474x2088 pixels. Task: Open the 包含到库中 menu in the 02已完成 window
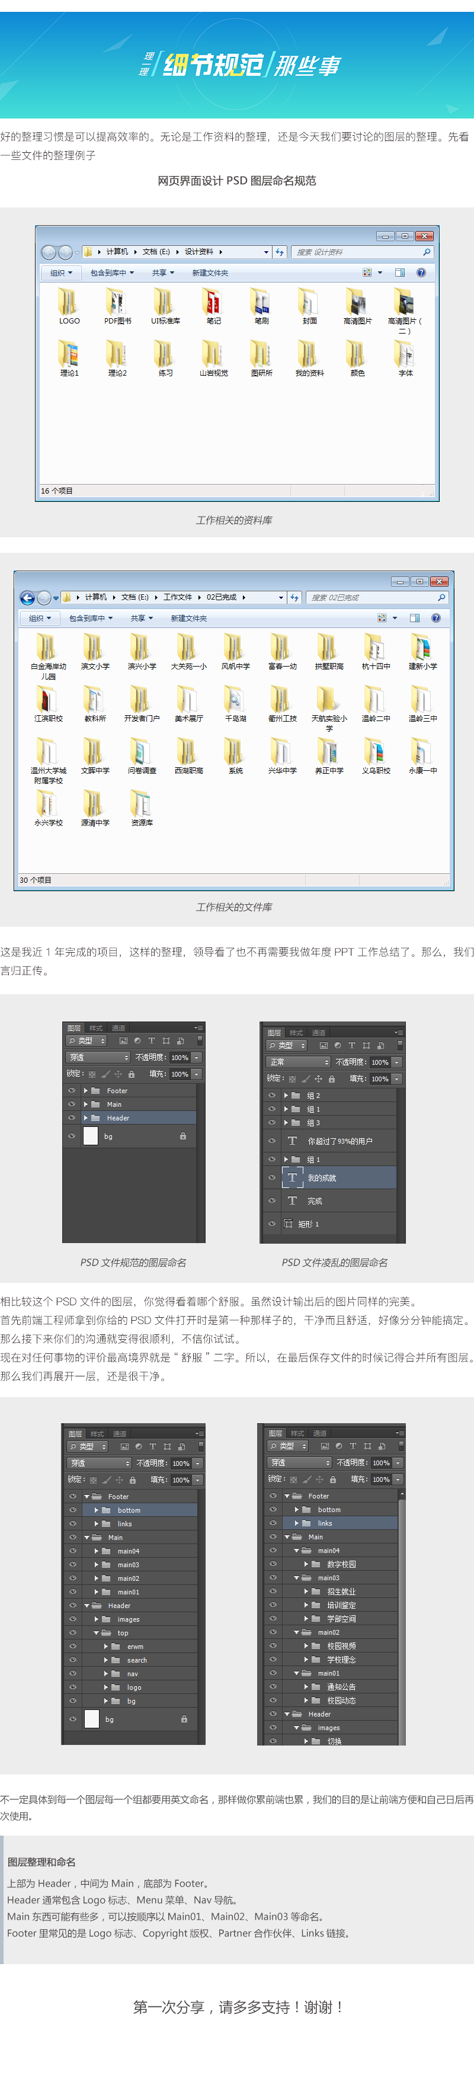coord(90,619)
